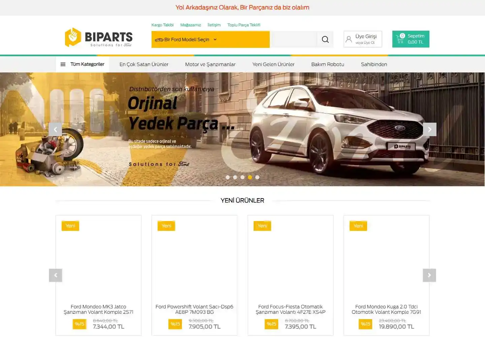485x337 pixels.
Task: Go to next banner slide
Action: 429,129
